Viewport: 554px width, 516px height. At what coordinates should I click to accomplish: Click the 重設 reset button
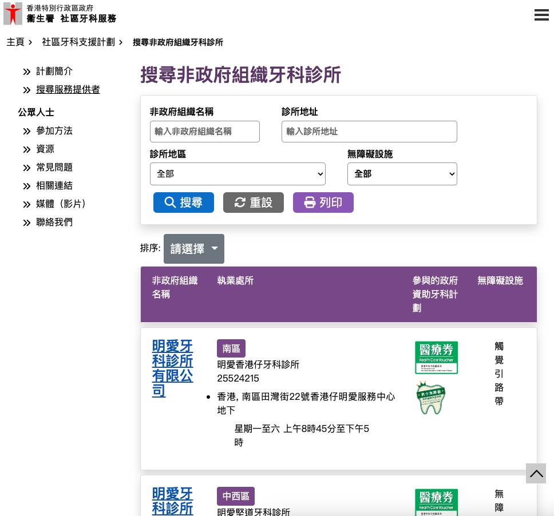(254, 203)
